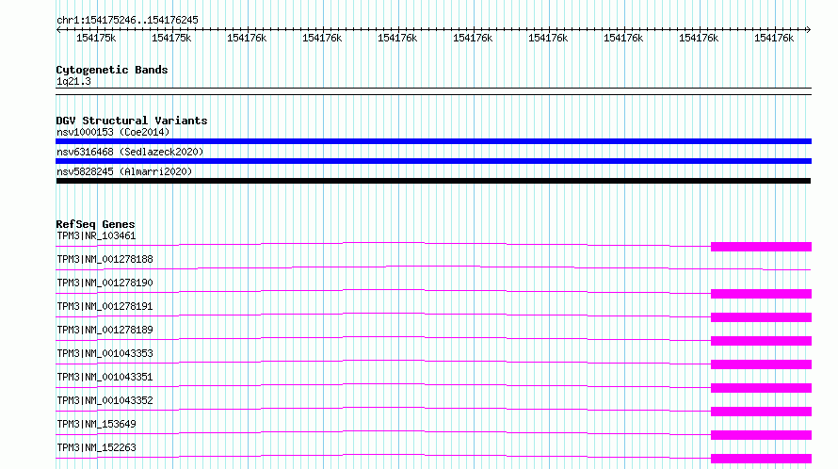This screenshot has width=838, height=469.
Task: Select transcript TPM3|NM_001043351 label
Action: pyautogui.click(x=105, y=377)
